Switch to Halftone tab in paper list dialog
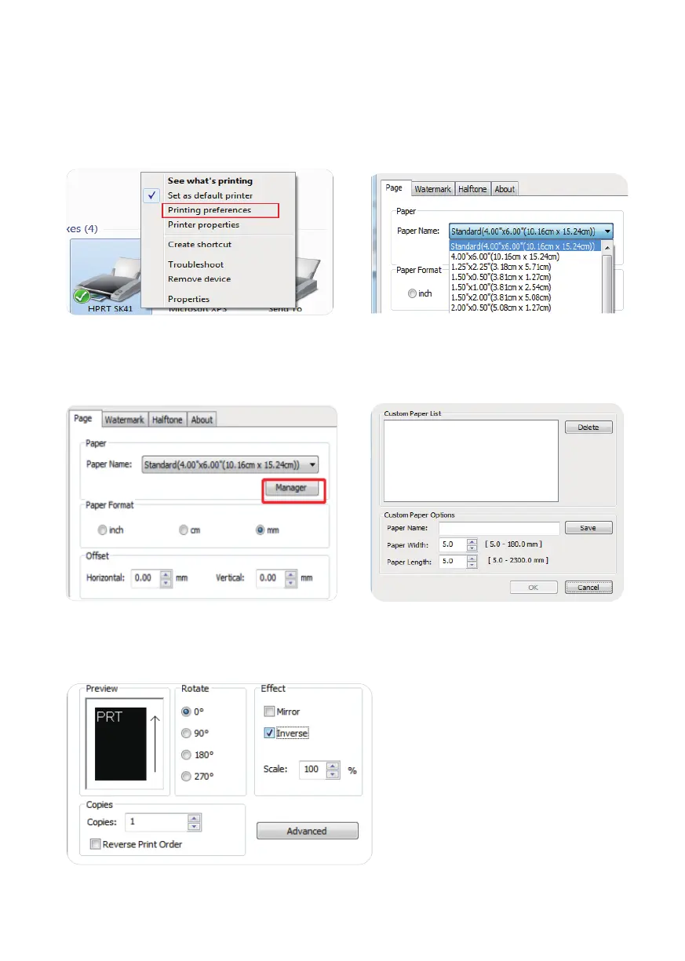 (x=472, y=189)
